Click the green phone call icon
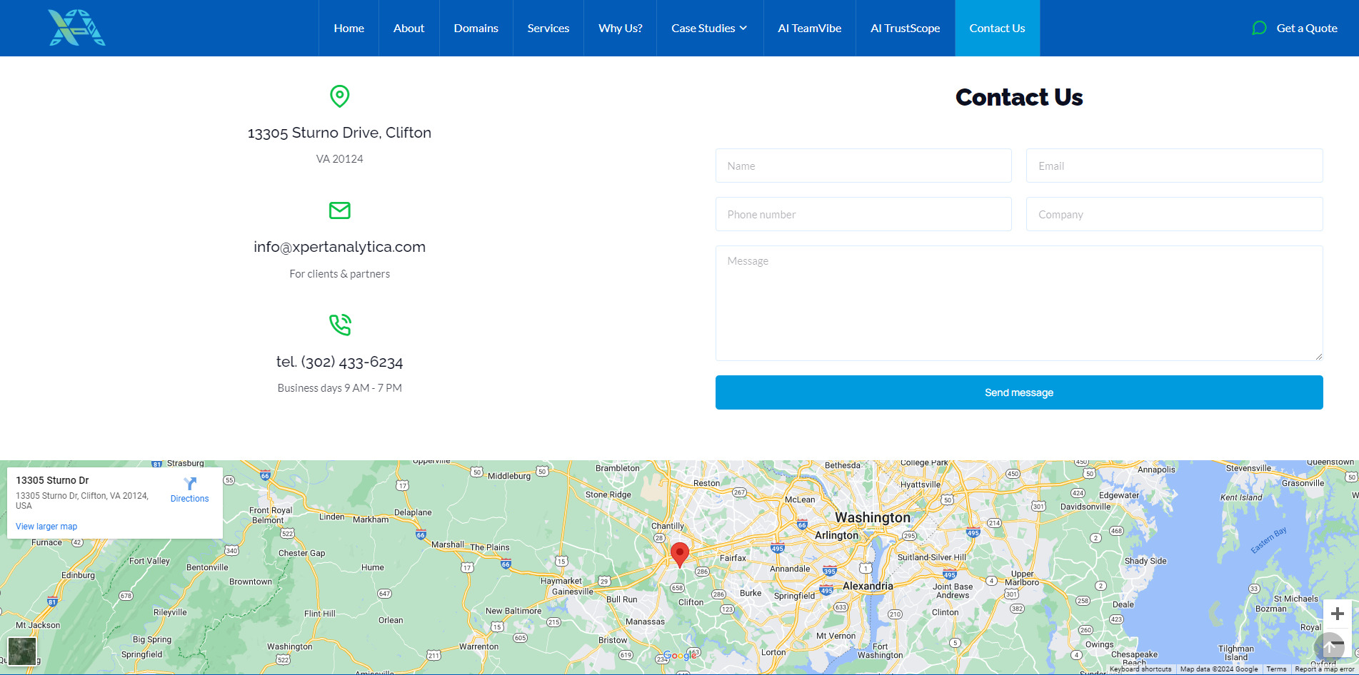The image size is (1359, 675). click(x=339, y=325)
